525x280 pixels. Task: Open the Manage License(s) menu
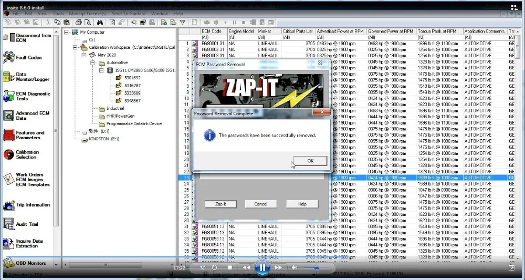(88, 14)
